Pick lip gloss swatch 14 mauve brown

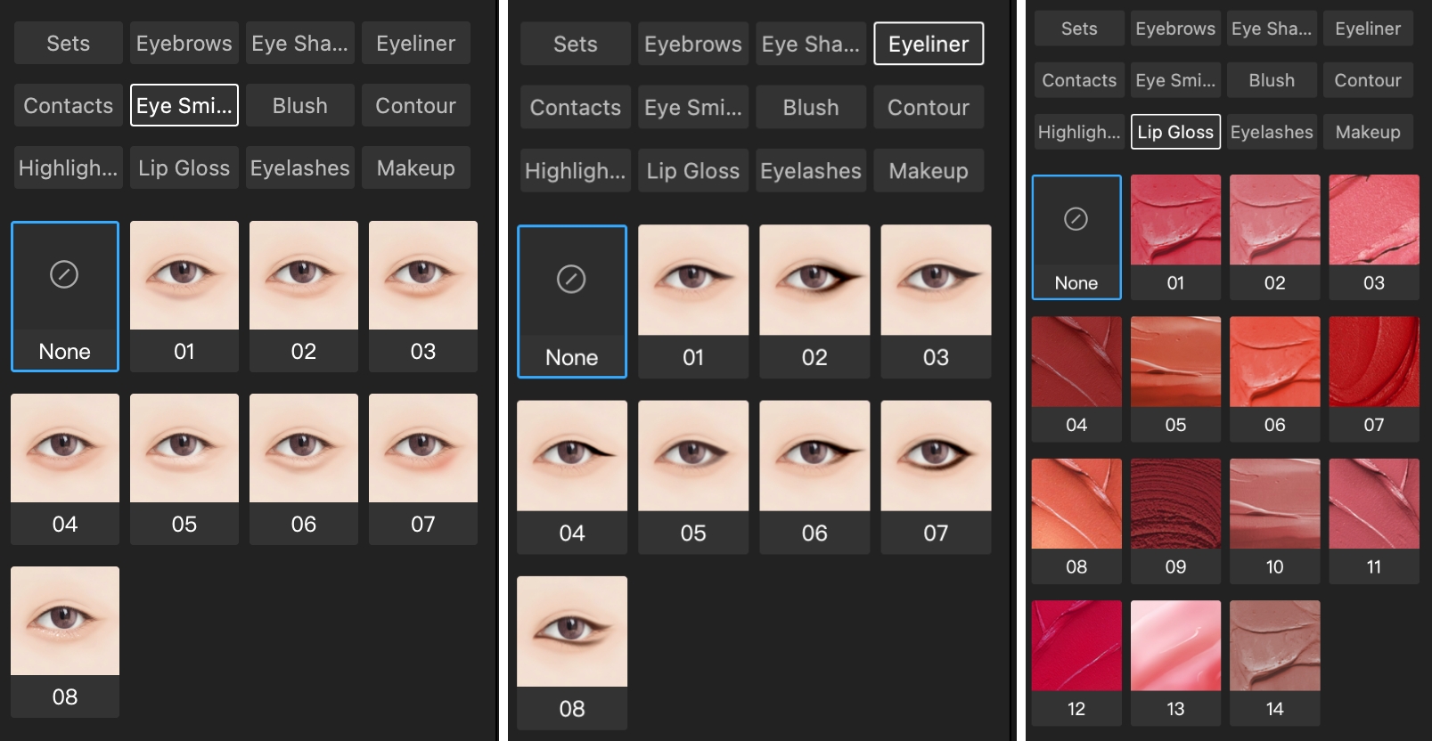pyautogui.click(x=1274, y=662)
